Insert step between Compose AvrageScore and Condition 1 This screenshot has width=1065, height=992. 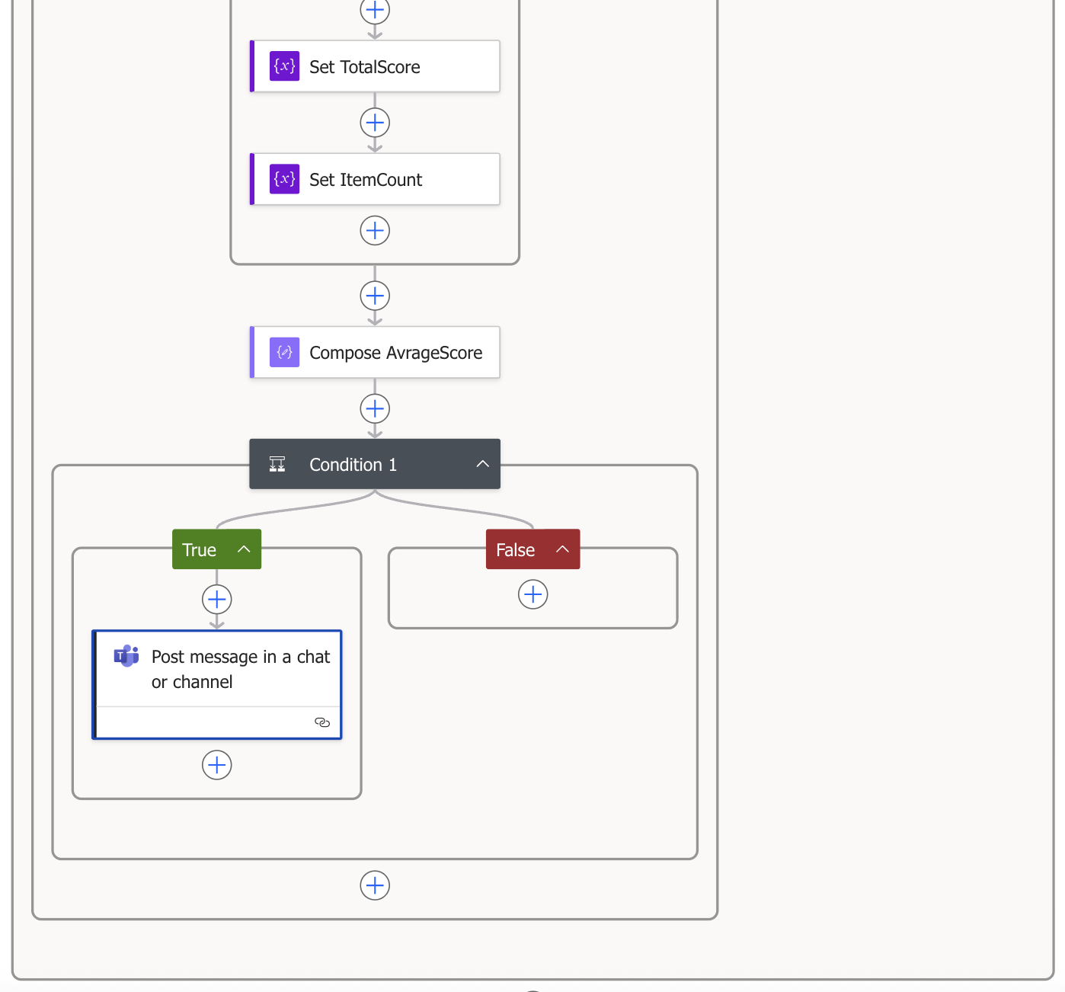tap(375, 409)
